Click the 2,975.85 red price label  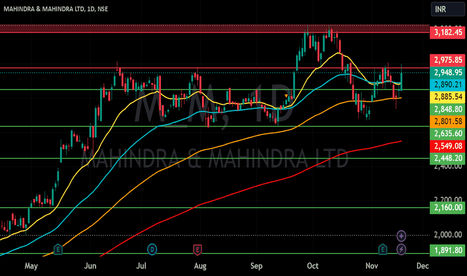[x=447, y=60]
